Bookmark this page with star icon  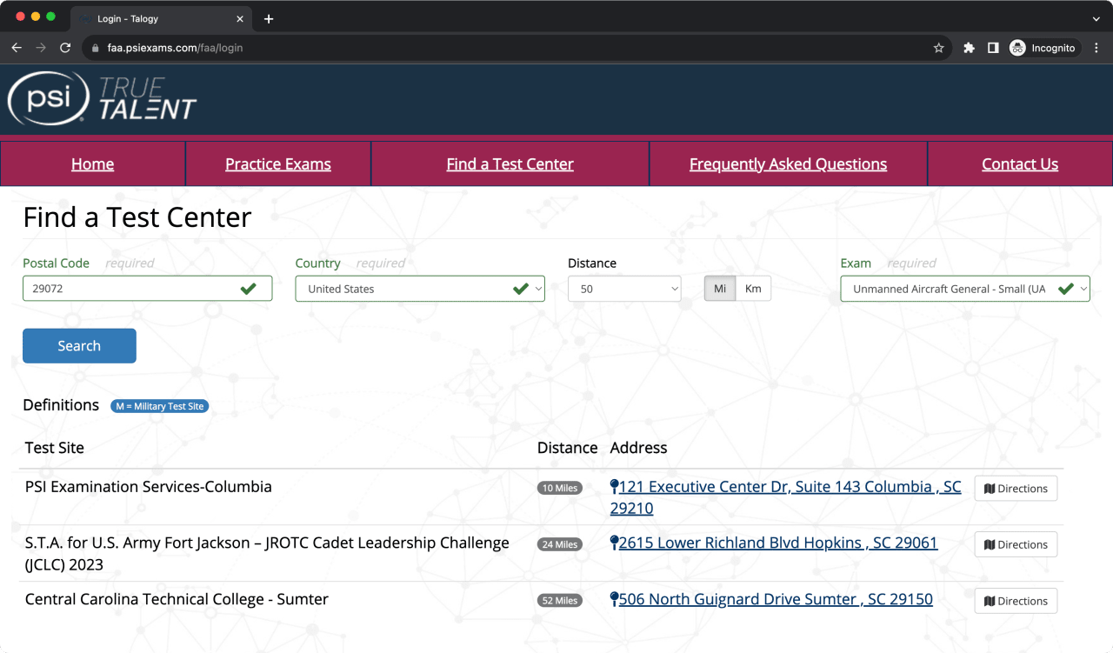coord(939,48)
